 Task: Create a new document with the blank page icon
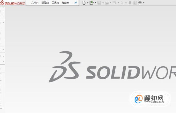(x=84, y=3)
